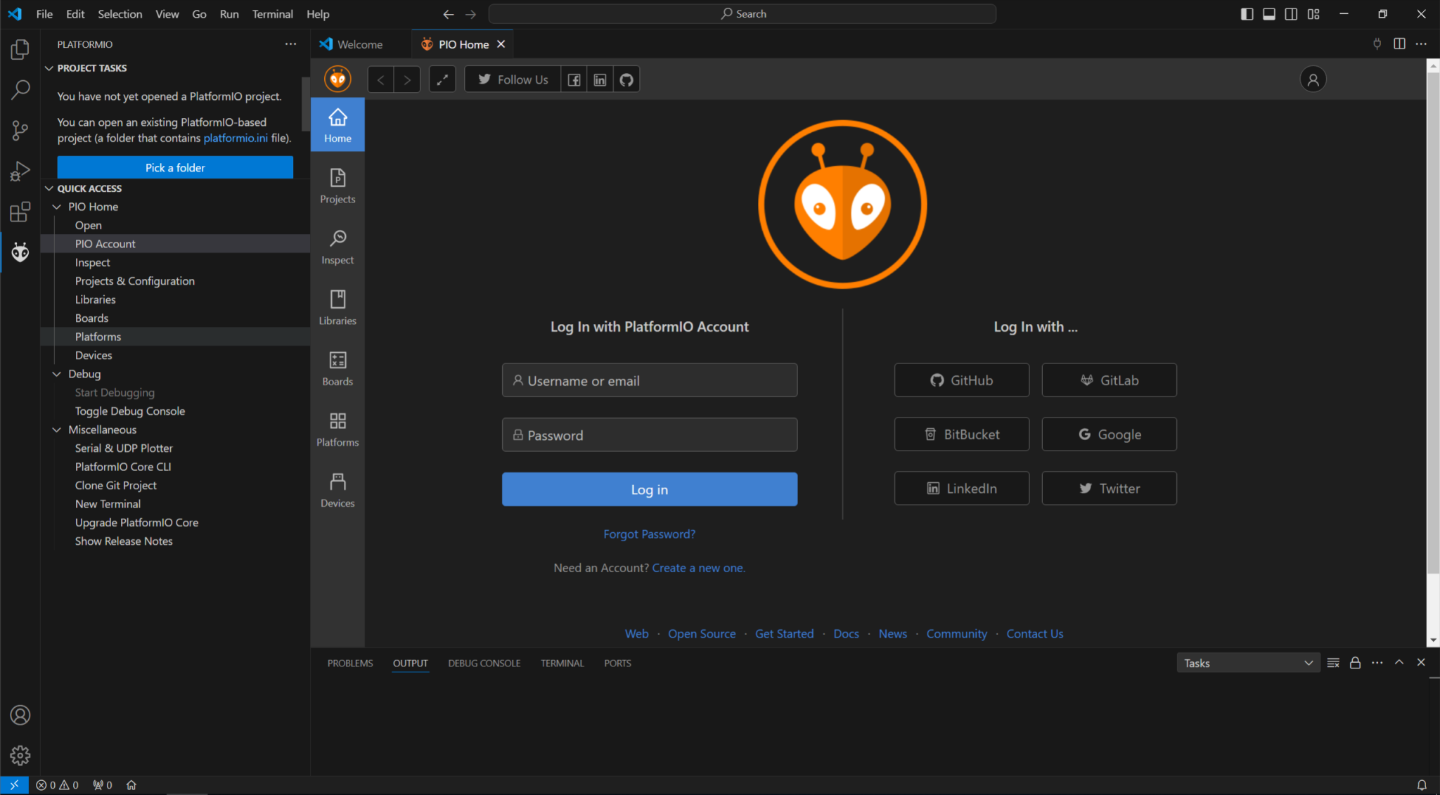Click the Forgot Password link
The image size is (1440, 795).
649,534
